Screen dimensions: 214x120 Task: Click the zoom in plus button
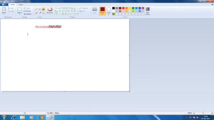point(212,113)
